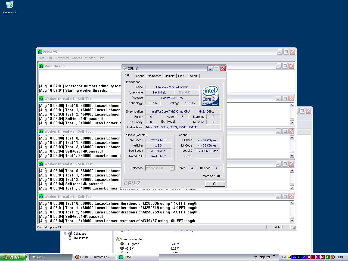Screen dimensions: 348x261
Task: Open the Help menu in Prime95
Action: point(102,58)
